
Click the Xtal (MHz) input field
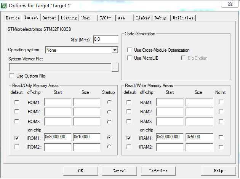[x=106, y=40]
